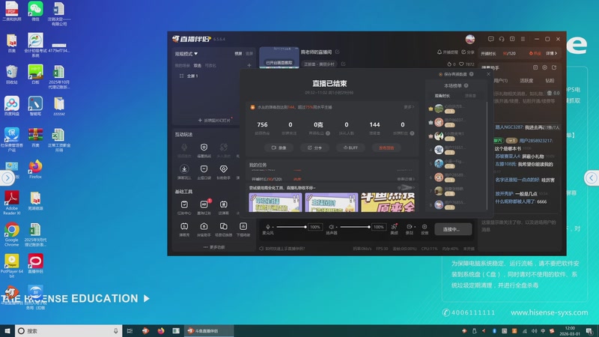Image resolution: width=599 pixels, height=337 pixels.
Task: Open the 场景切换器 tool icon
Action: [223, 226]
